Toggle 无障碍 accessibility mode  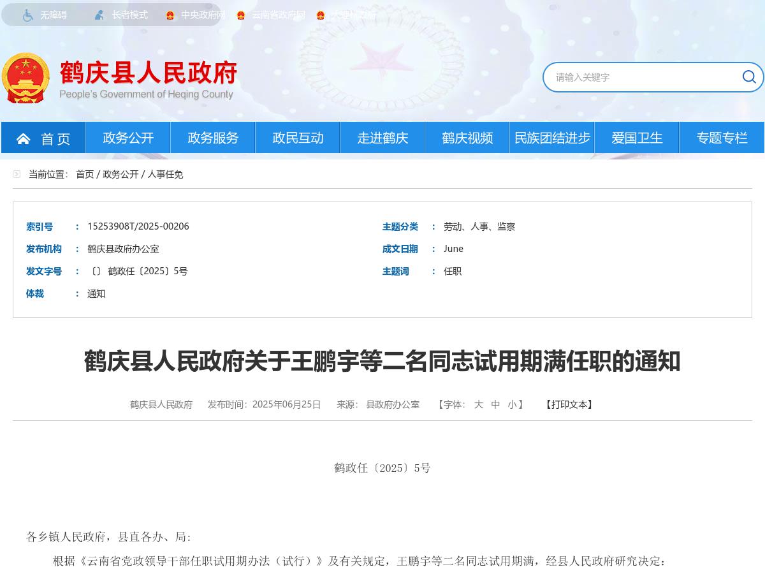[53, 15]
